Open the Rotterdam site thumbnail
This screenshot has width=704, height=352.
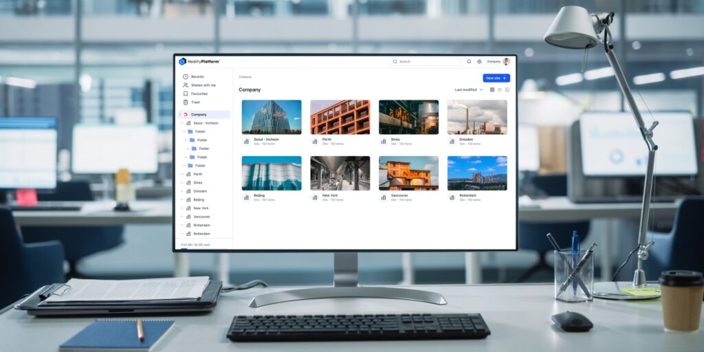point(477,173)
